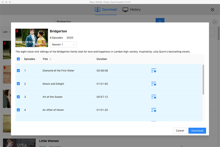This screenshot has width=220, height=147.
Task: Click the Bridgerton heading in dialog
Action: tap(58, 31)
